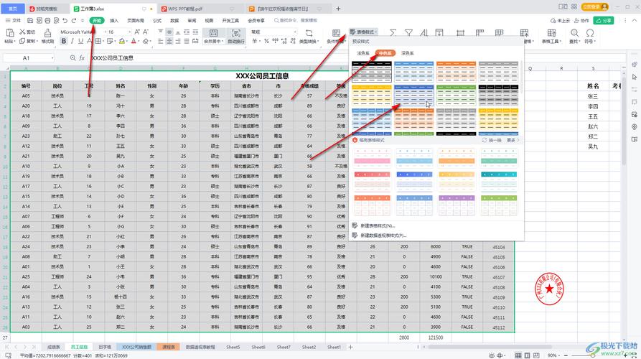
Task: Click the Bold formatting icon
Action: point(63,42)
